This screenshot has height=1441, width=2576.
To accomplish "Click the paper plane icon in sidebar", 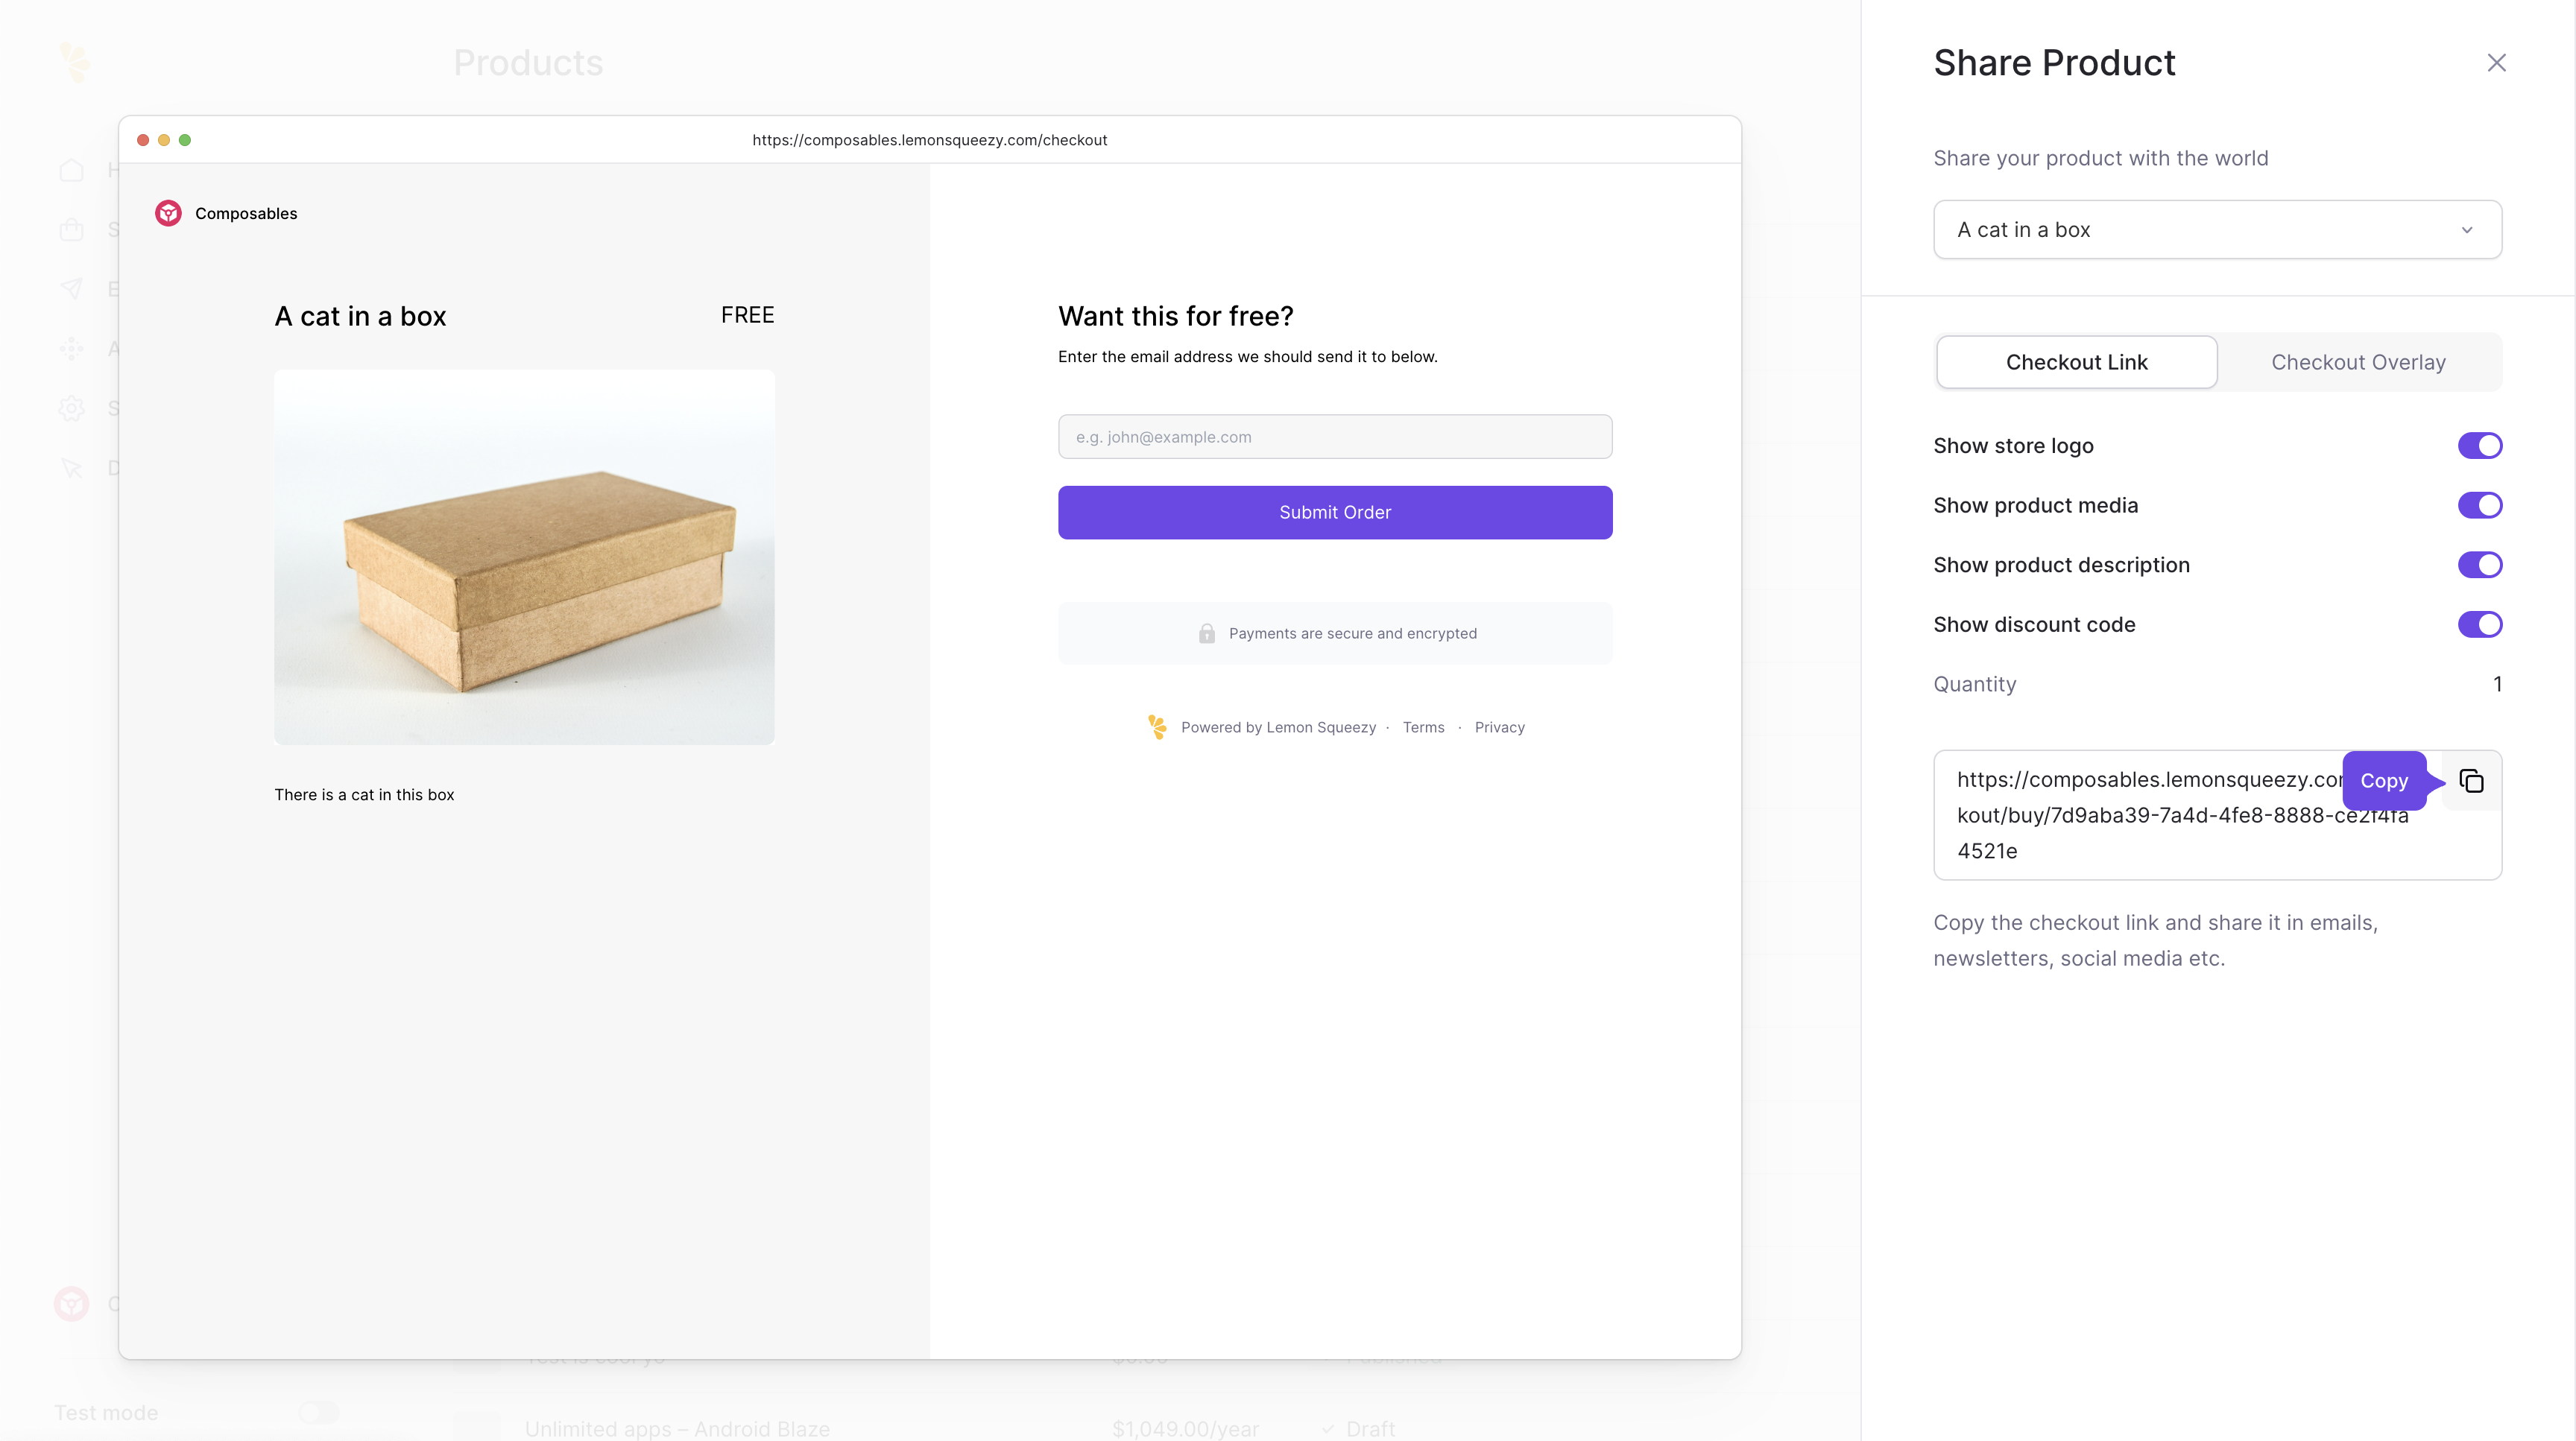I will pyautogui.click(x=71, y=289).
